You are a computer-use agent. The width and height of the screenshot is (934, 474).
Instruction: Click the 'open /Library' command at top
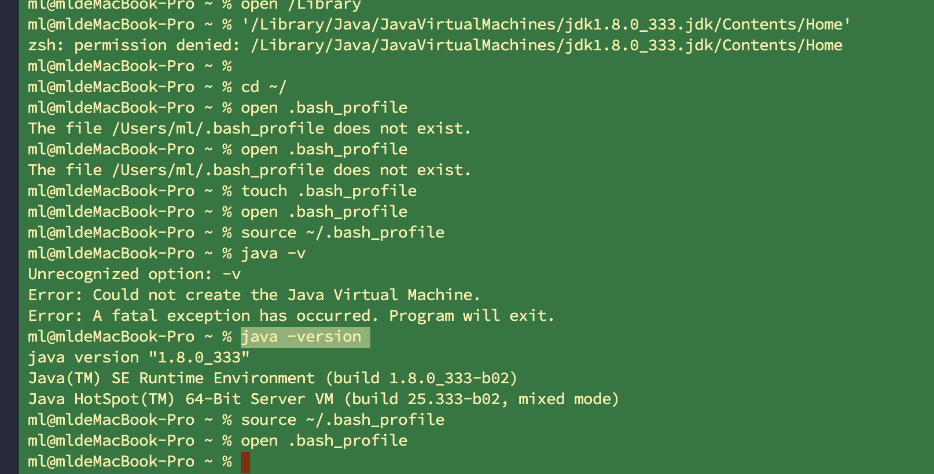(x=301, y=6)
